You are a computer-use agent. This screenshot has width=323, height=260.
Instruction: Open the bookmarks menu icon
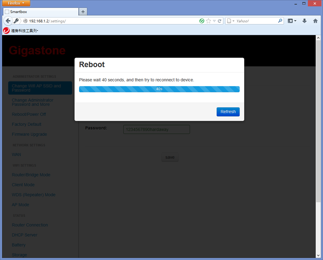click(292, 21)
